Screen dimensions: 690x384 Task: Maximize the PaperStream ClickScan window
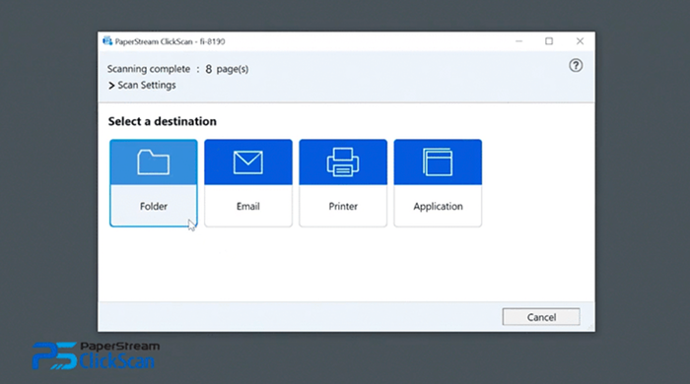pyautogui.click(x=549, y=41)
